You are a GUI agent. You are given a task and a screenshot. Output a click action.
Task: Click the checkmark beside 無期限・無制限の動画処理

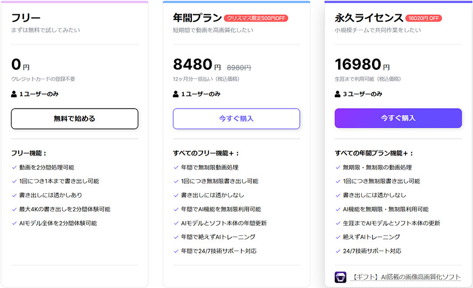(338, 167)
